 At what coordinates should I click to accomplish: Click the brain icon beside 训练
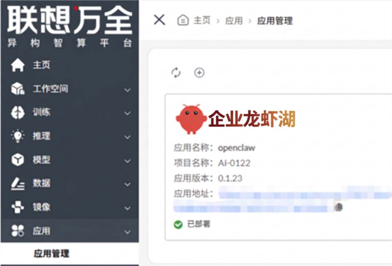(18, 113)
